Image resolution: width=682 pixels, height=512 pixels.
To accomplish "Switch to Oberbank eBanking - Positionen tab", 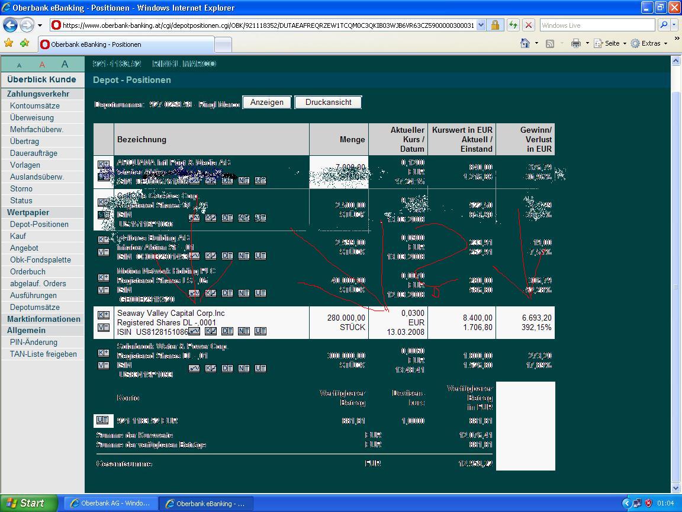I will [x=126, y=44].
